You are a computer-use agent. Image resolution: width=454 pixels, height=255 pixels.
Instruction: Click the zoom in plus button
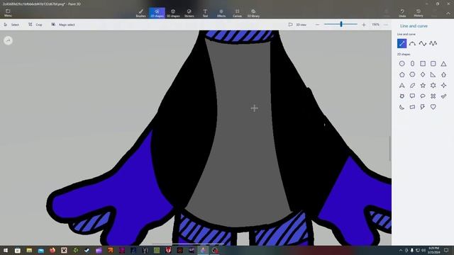(364, 25)
